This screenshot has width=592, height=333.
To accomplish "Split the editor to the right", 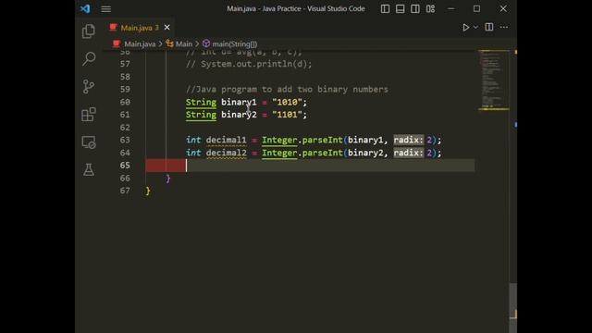I will (489, 27).
